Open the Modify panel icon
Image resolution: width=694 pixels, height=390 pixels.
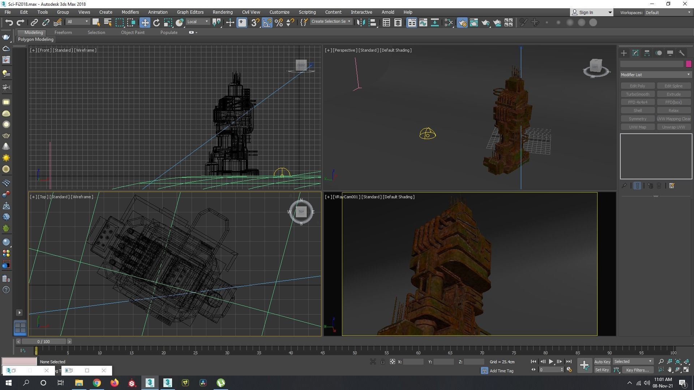point(635,53)
